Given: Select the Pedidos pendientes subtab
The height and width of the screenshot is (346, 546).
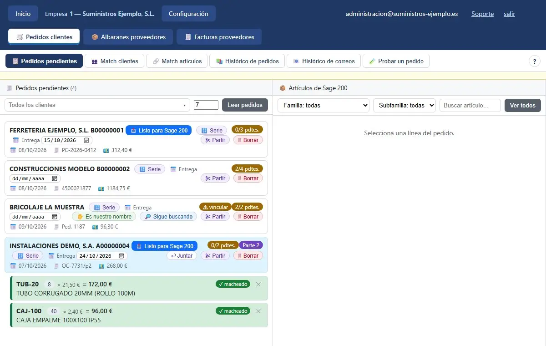Looking at the screenshot, I should pos(44,61).
